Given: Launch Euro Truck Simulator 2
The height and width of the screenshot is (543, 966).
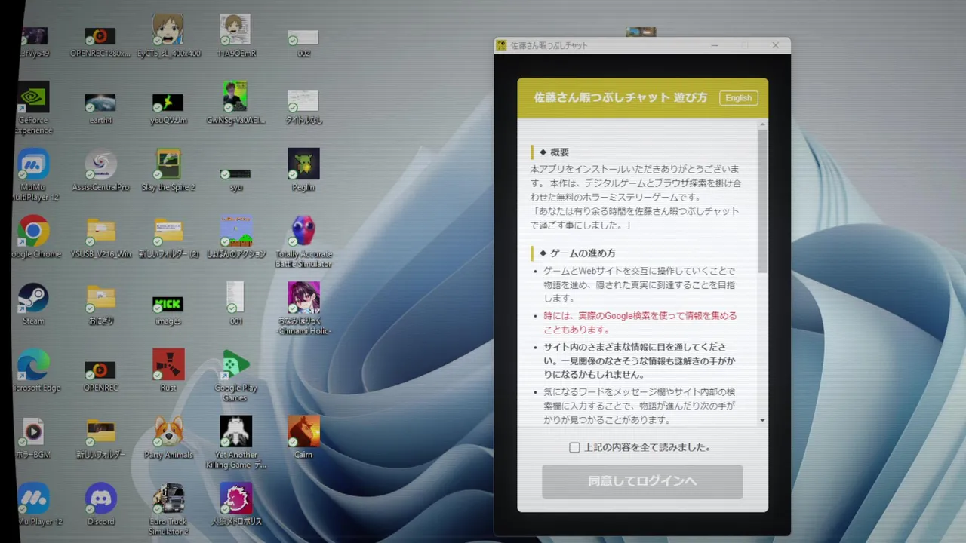Looking at the screenshot, I should pos(168,499).
